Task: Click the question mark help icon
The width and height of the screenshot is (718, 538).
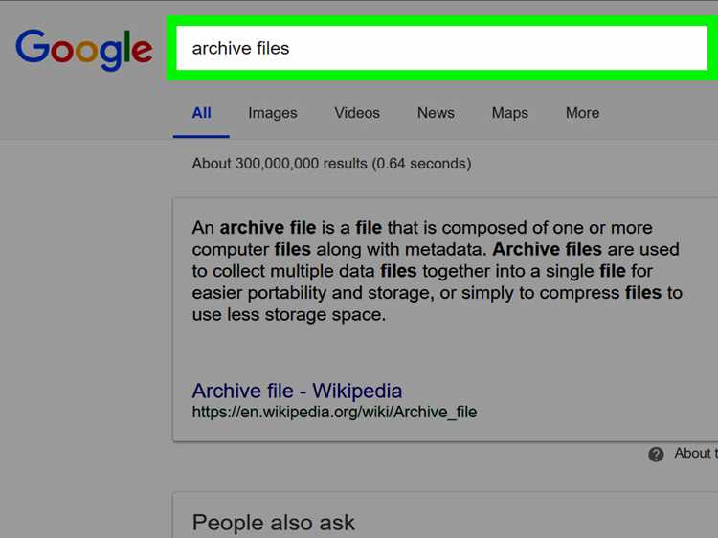Action: [x=656, y=454]
